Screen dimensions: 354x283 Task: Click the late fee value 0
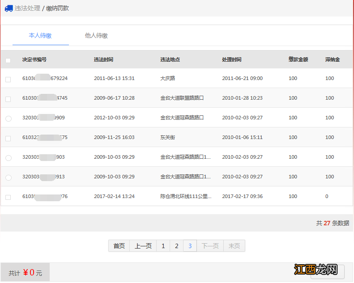(327, 196)
